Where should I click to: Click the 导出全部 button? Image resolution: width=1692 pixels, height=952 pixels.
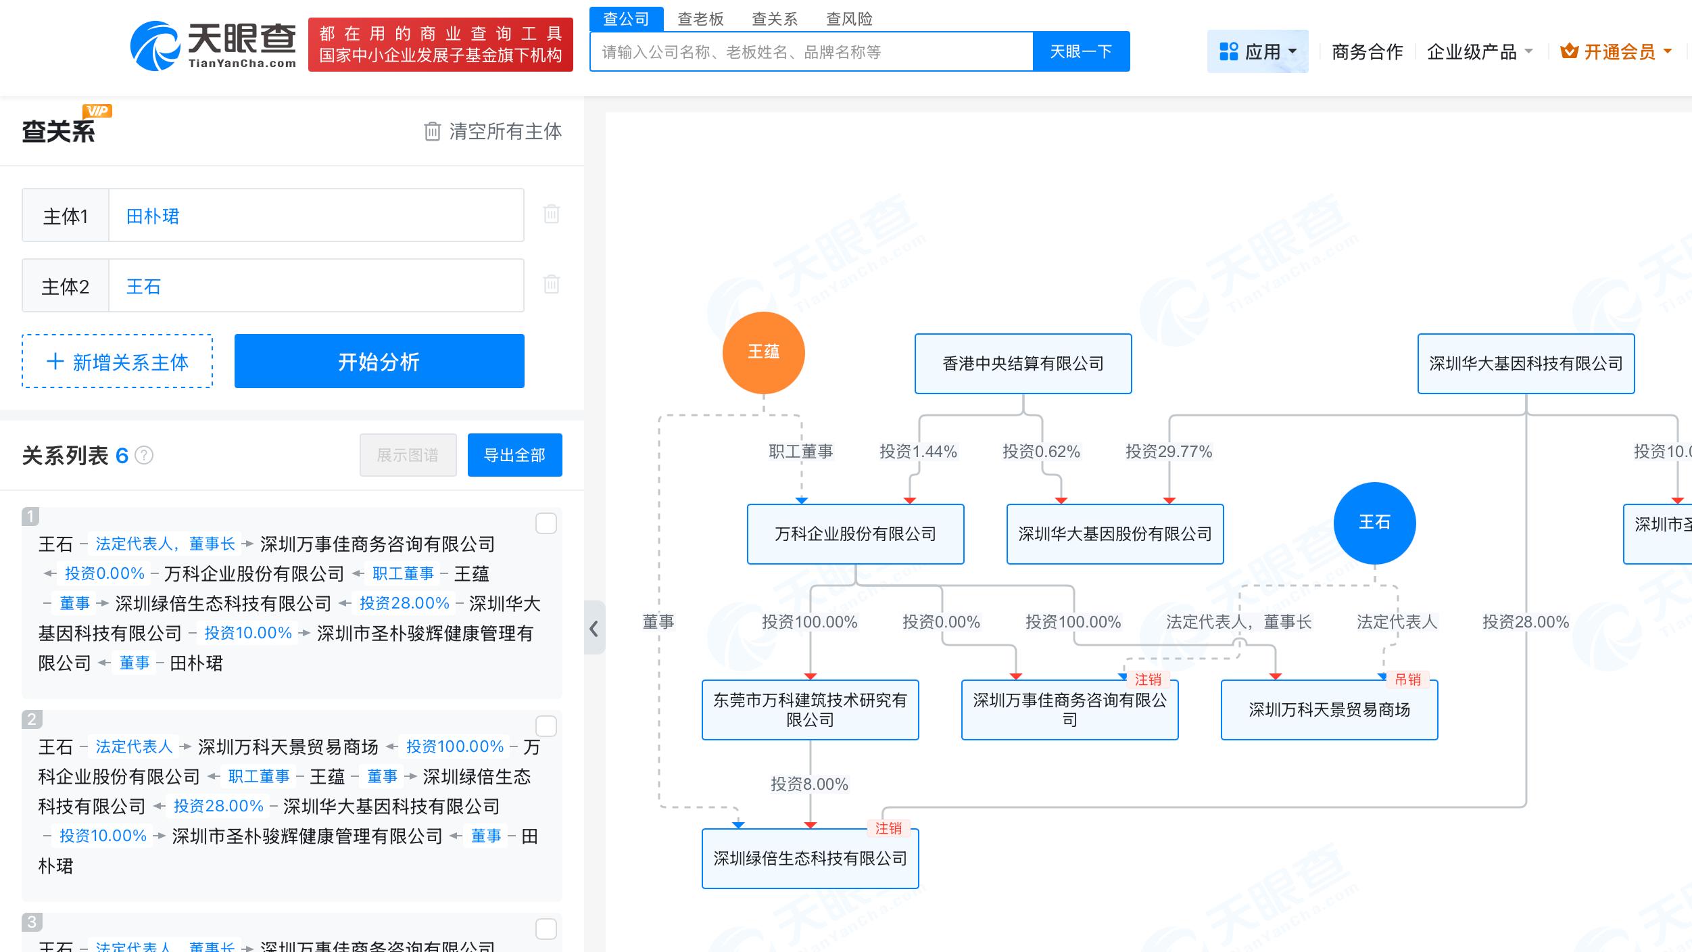514,455
